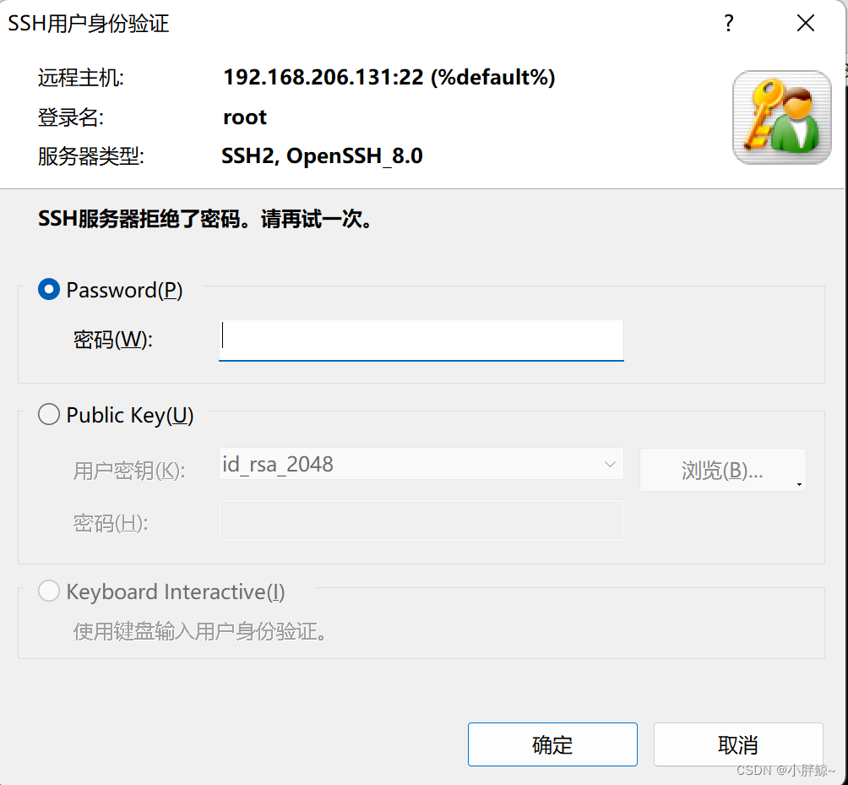Click the help question mark icon
The width and height of the screenshot is (848, 785).
(x=728, y=24)
